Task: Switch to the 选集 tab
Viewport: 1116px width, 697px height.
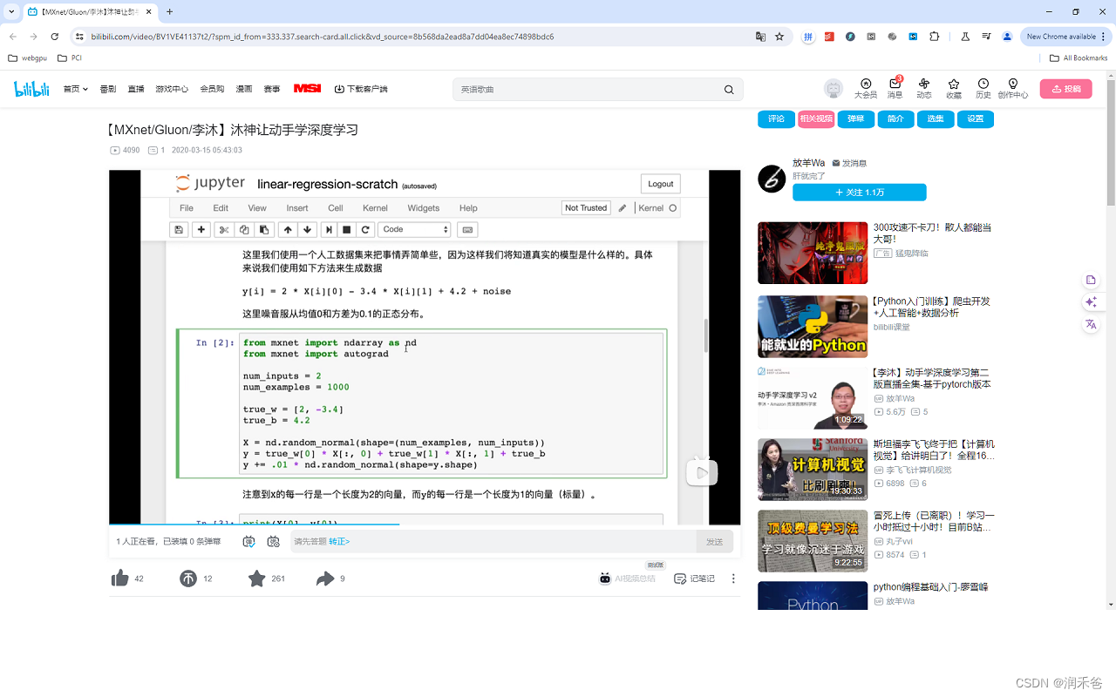Action: pyautogui.click(x=936, y=119)
